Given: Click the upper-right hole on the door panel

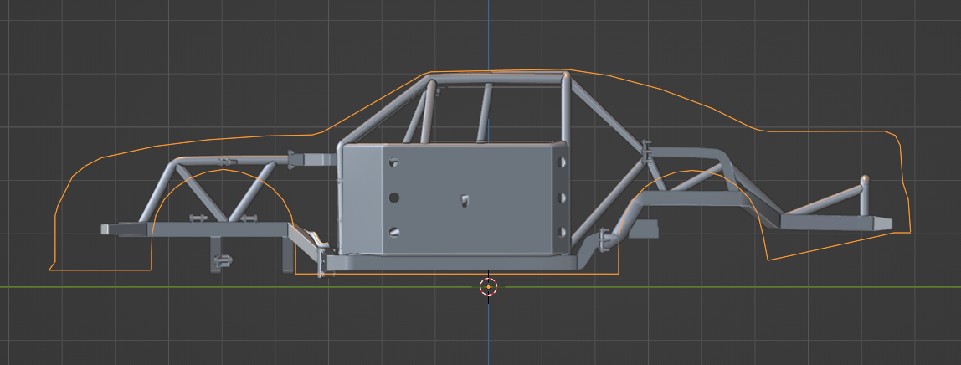Looking at the screenshot, I should (562, 162).
